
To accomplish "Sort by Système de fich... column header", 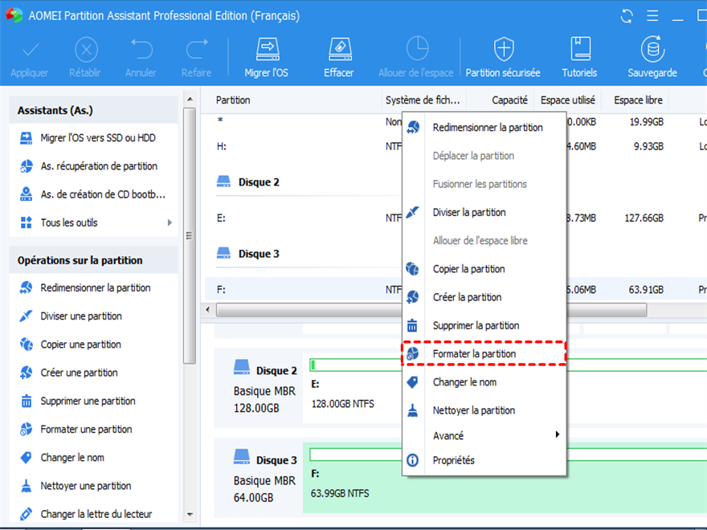I will coord(424,100).
